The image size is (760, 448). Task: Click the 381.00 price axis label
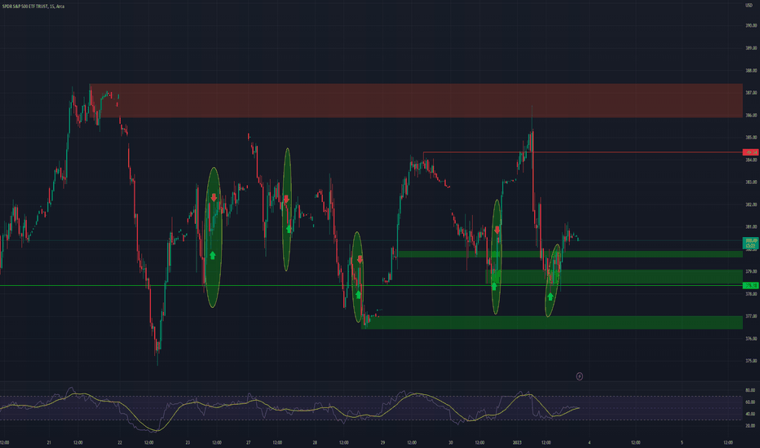[751, 226]
